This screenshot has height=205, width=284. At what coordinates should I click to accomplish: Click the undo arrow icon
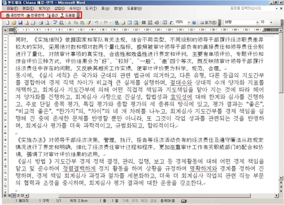point(96,23)
